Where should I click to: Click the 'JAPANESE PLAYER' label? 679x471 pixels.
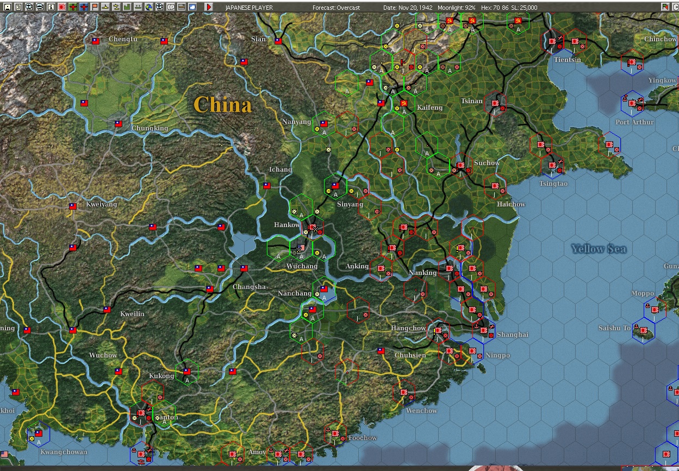click(249, 8)
